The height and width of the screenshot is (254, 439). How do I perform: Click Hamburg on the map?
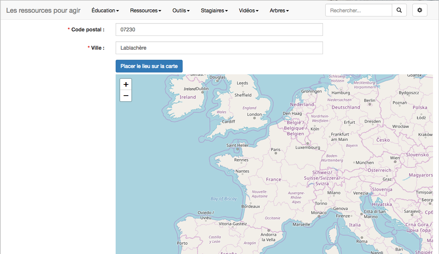click(341, 93)
